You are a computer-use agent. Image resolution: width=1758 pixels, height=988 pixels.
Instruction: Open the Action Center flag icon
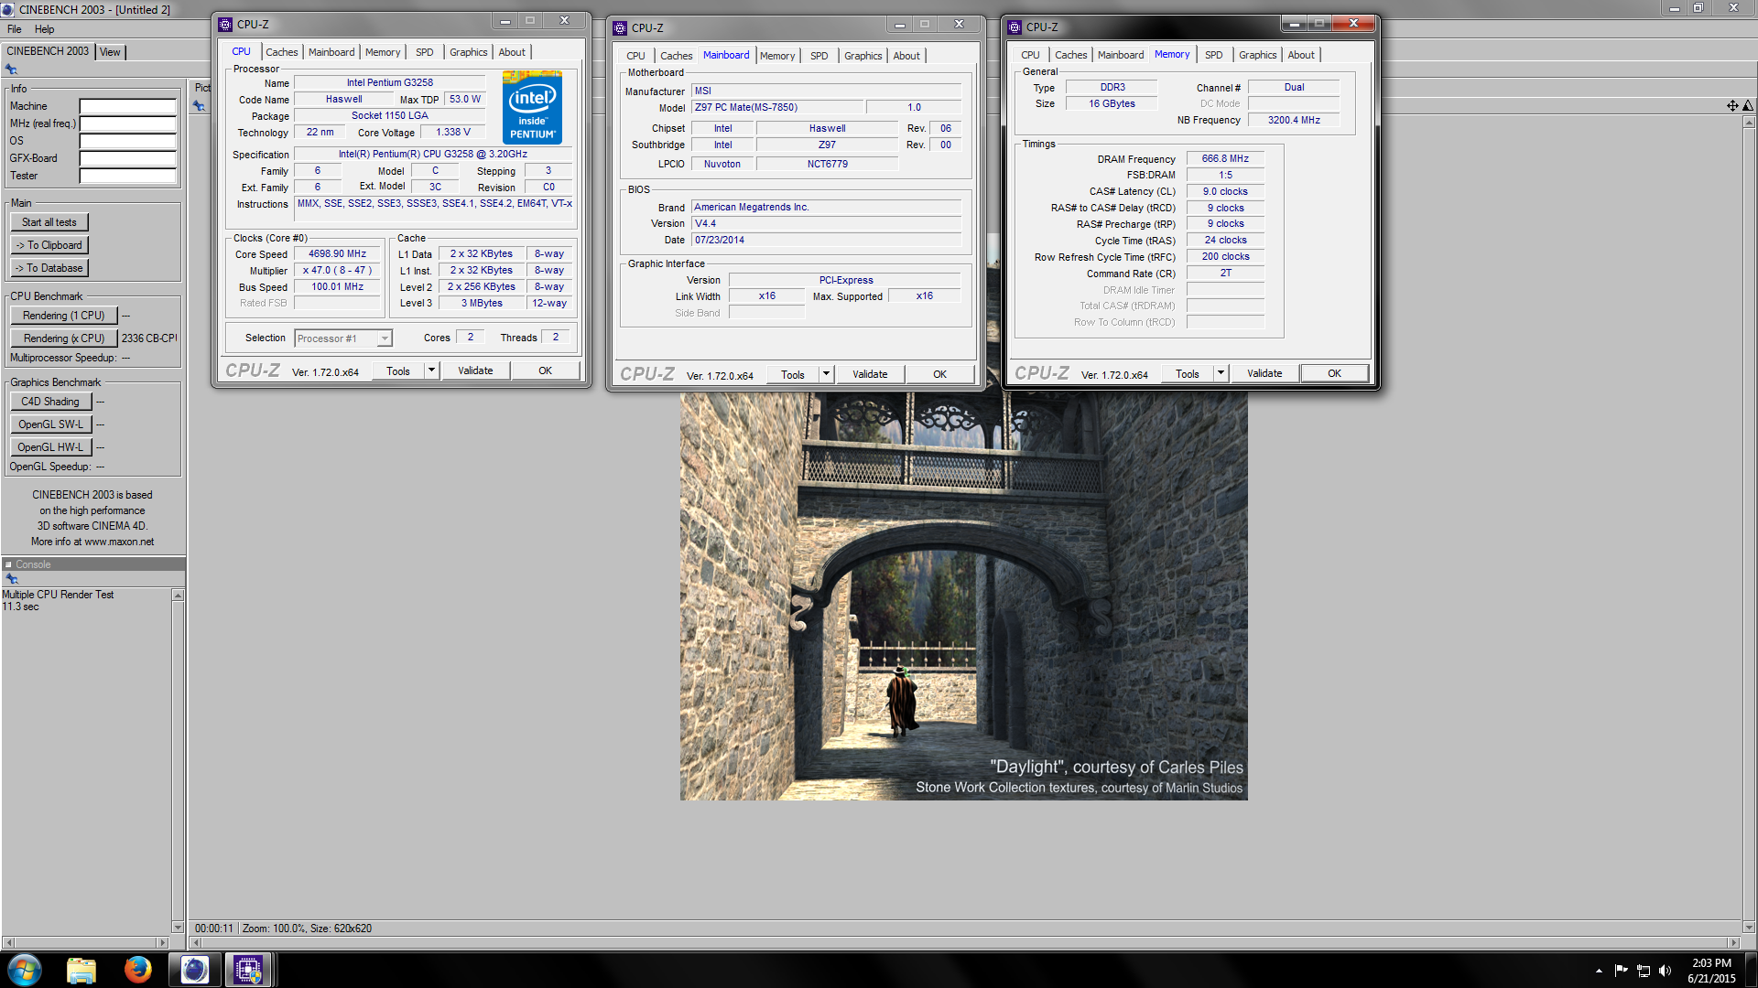pyautogui.click(x=1622, y=971)
